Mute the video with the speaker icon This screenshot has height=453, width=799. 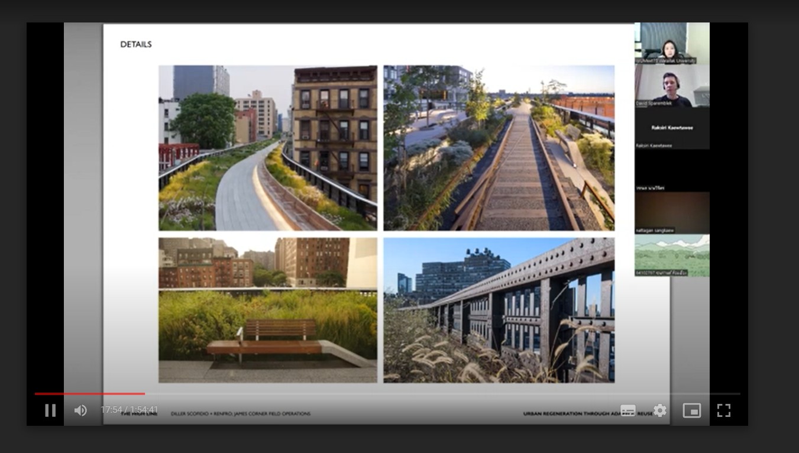pos(80,410)
